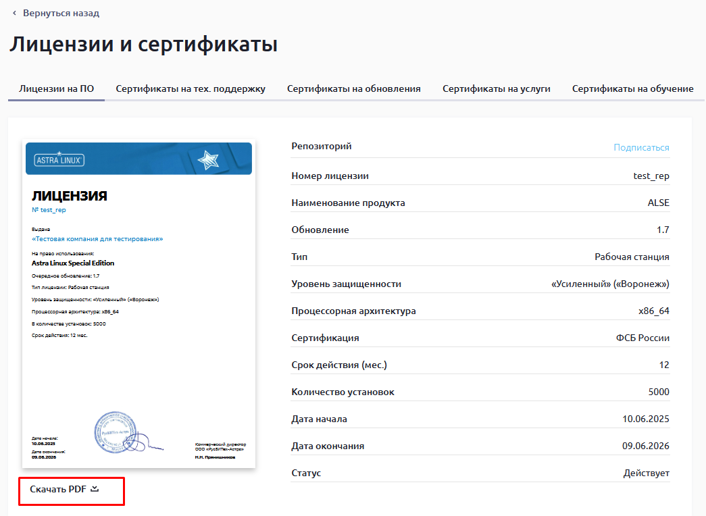This screenshot has height=516, width=706.
Task: Click the «Тестовая компания для тестирования» blue text
Action: click(x=97, y=239)
